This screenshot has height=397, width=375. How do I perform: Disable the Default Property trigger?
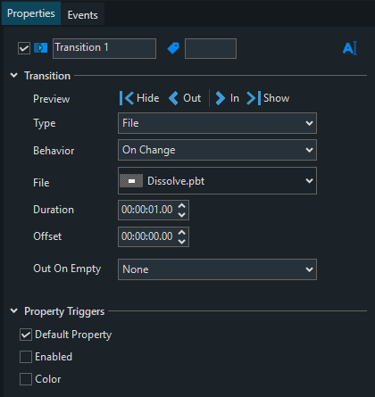[26, 335]
